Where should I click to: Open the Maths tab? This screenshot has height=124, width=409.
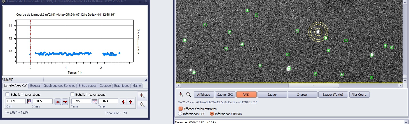pyautogui.click(x=137, y=86)
